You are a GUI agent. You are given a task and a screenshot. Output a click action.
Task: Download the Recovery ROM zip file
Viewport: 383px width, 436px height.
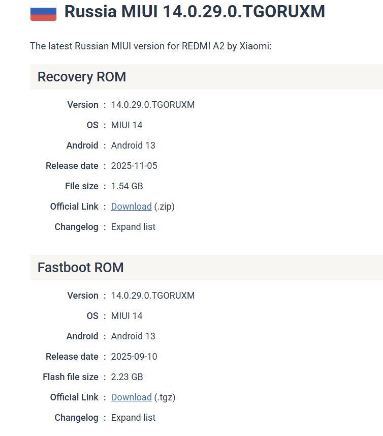point(131,207)
